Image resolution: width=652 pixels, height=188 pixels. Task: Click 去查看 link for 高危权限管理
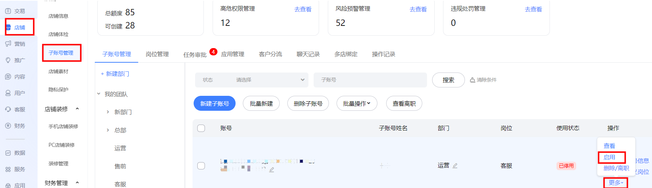coord(303,9)
